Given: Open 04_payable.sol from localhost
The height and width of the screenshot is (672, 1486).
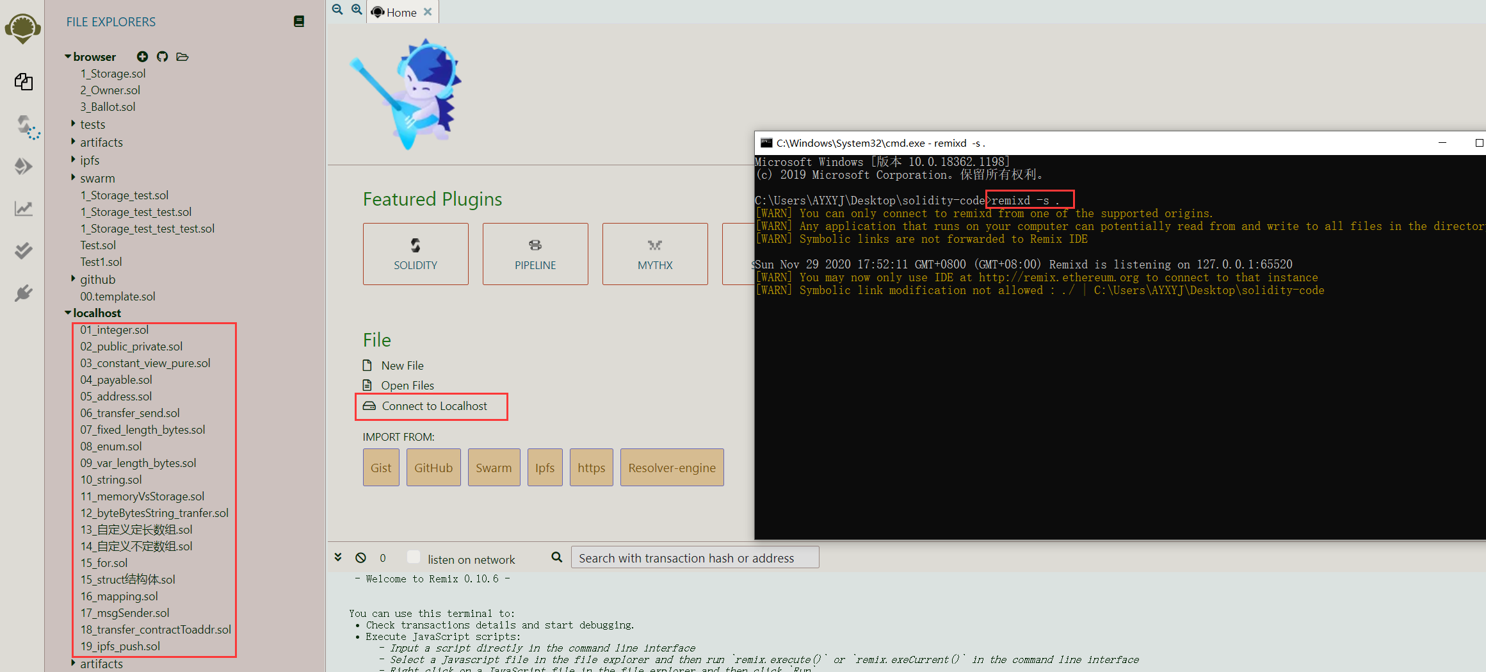Looking at the screenshot, I should (116, 380).
